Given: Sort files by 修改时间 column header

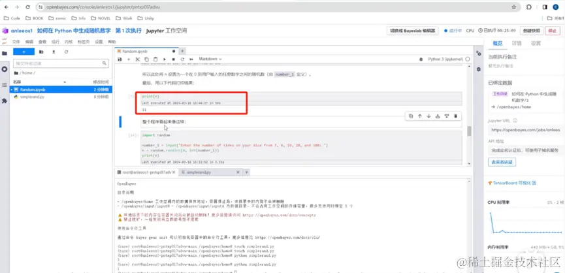Looking at the screenshot, I should [x=99, y=82].
